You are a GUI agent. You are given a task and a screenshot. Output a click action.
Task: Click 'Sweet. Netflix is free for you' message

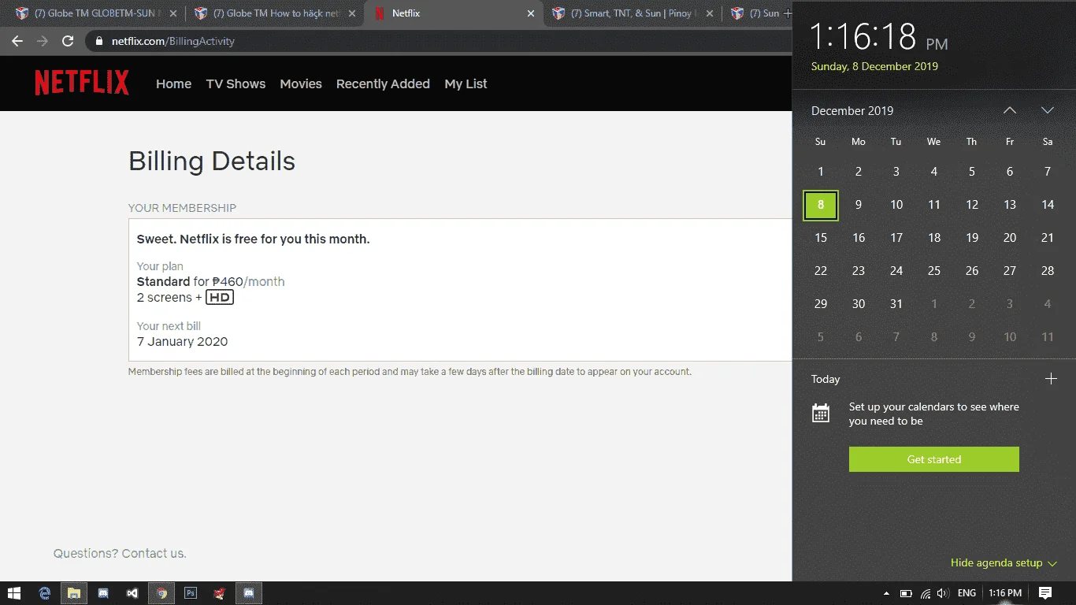253,239
